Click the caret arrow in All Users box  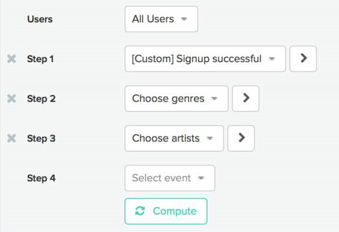[x=184, y=19]
